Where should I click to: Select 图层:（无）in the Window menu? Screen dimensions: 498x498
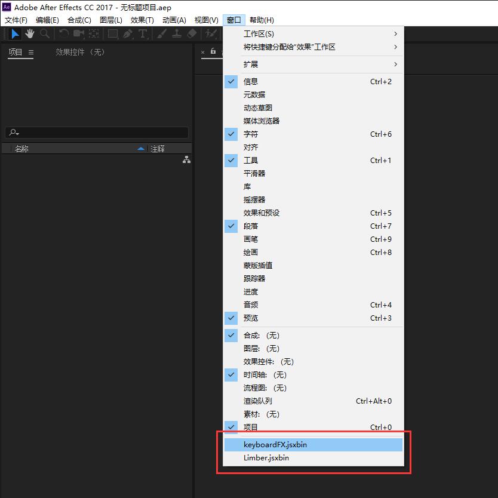click(313, 348)
